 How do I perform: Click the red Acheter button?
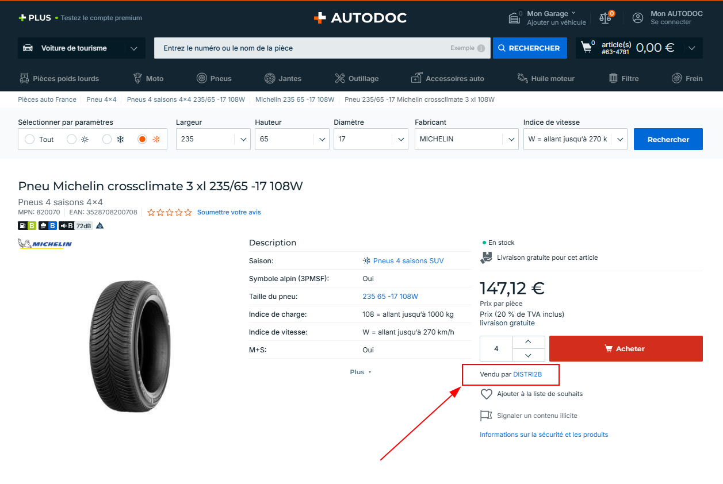point(626,348)
